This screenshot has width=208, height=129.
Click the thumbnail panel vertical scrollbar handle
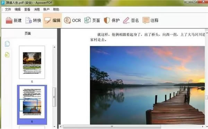54,97
